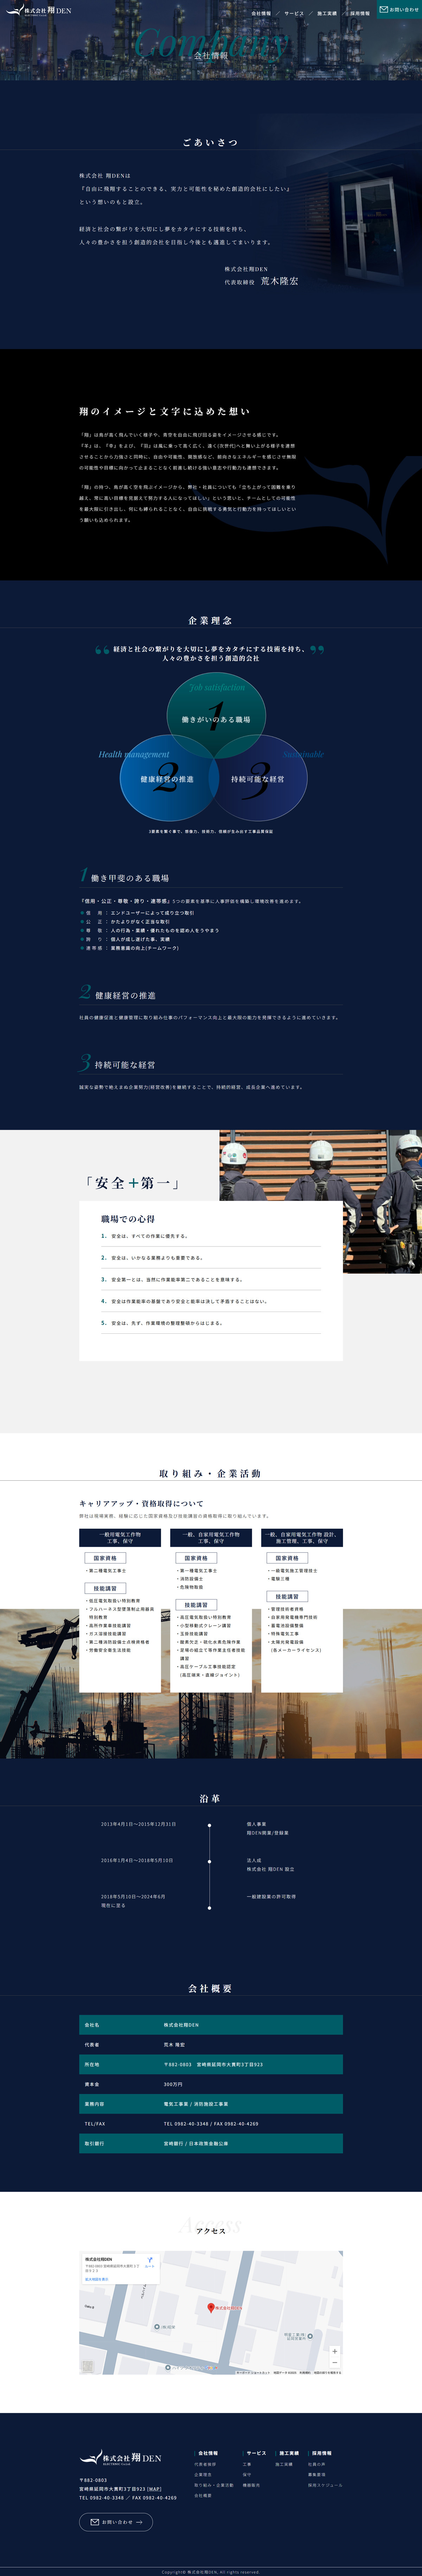Click the 株式会社翔DEN logo in the header
Viewport: 422px width, 2576px height.
click(x=38, y=10)
